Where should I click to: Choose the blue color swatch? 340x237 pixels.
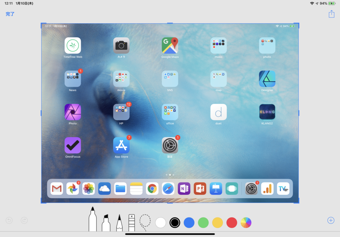[189, 223]
